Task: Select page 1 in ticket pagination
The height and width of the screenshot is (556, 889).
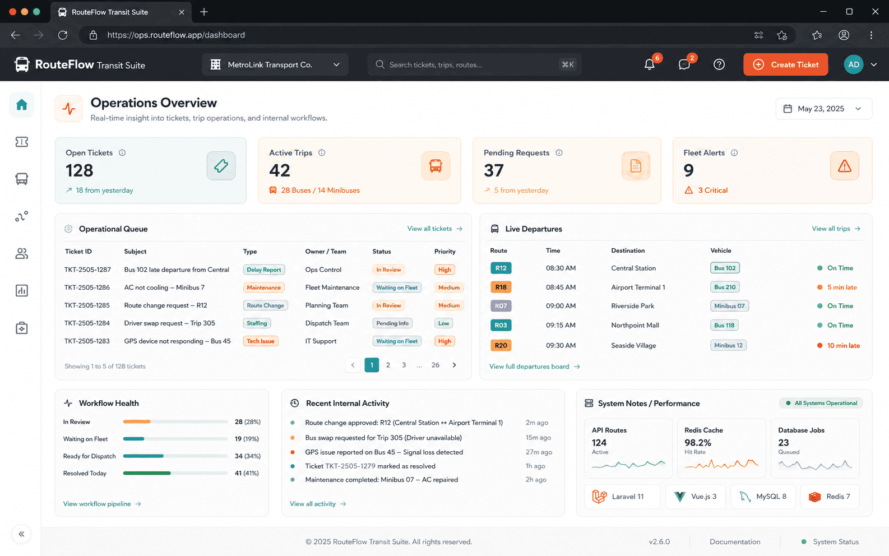Action: point(372,365)
